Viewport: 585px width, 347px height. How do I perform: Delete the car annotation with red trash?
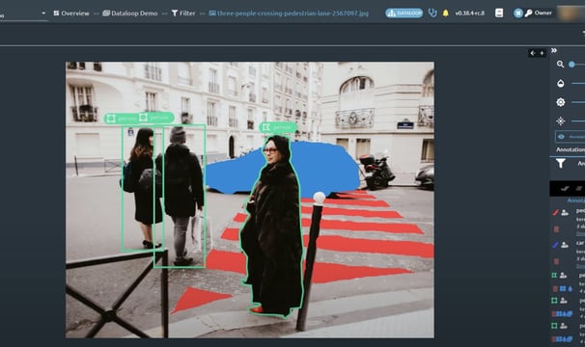[x=556, y=261]
